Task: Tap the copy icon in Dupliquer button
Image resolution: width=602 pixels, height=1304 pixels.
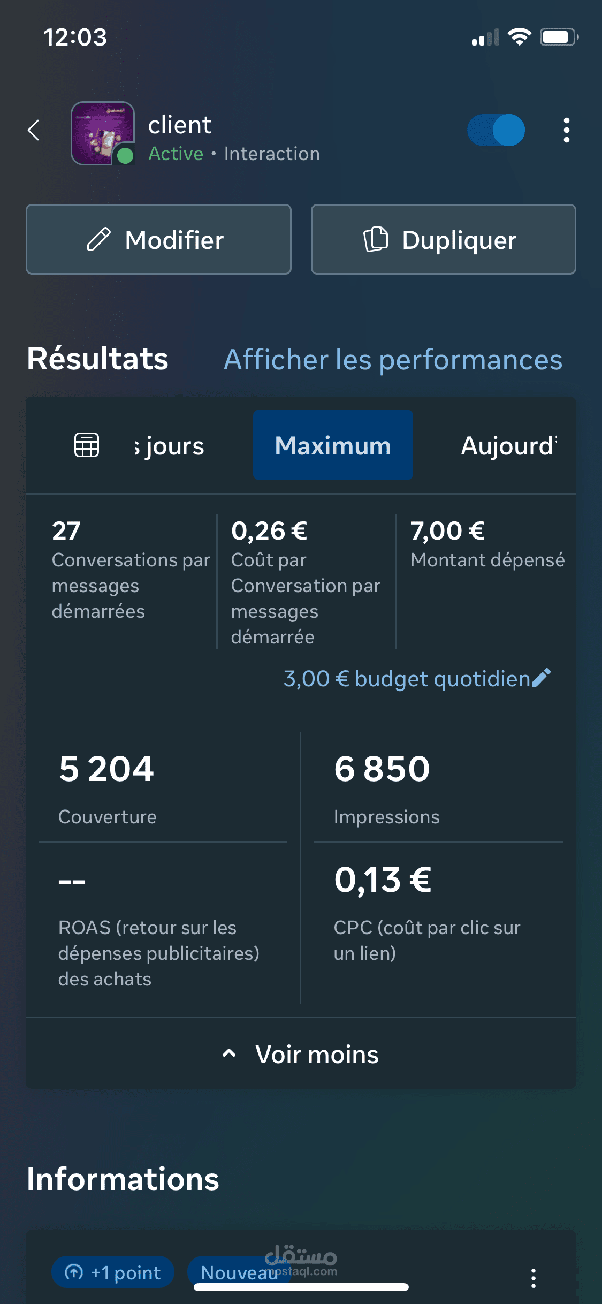Action: (376, 239)
